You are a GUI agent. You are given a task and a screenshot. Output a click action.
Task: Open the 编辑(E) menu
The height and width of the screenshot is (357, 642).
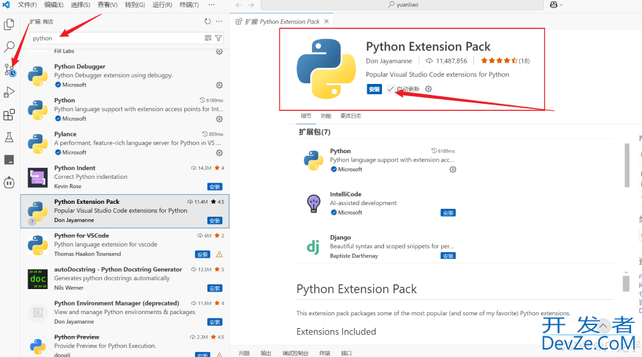tap(54, 4)
